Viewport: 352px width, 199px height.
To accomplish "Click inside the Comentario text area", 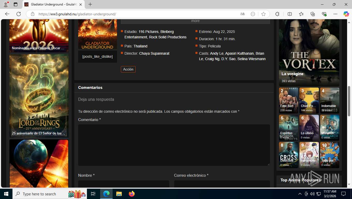I will pos(174,145).
